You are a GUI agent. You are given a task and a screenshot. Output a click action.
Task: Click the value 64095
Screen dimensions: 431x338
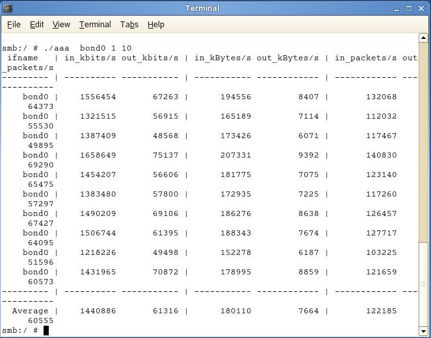point(41,243)
